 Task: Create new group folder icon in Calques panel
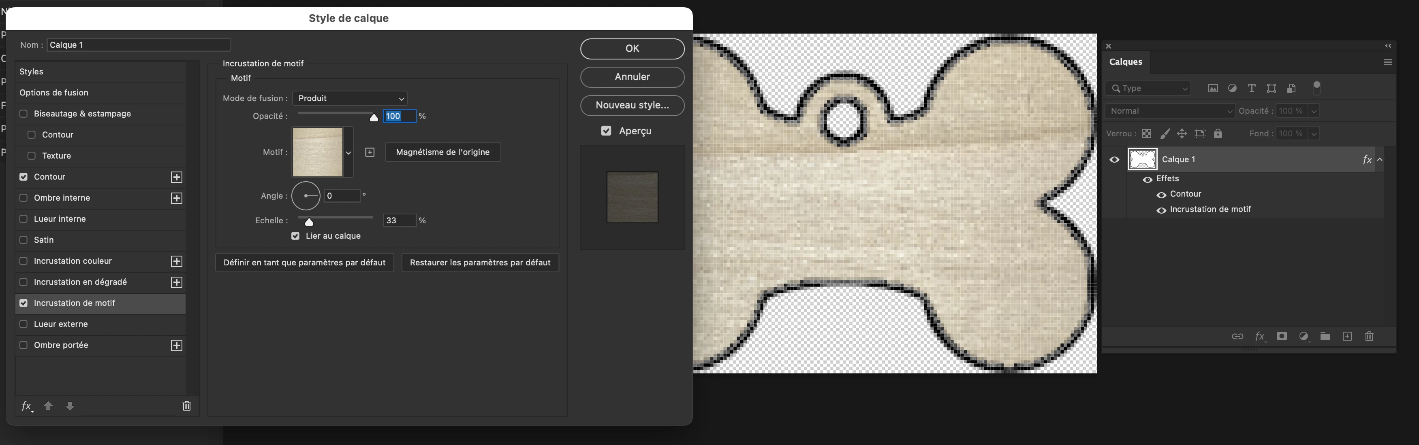1325,336
